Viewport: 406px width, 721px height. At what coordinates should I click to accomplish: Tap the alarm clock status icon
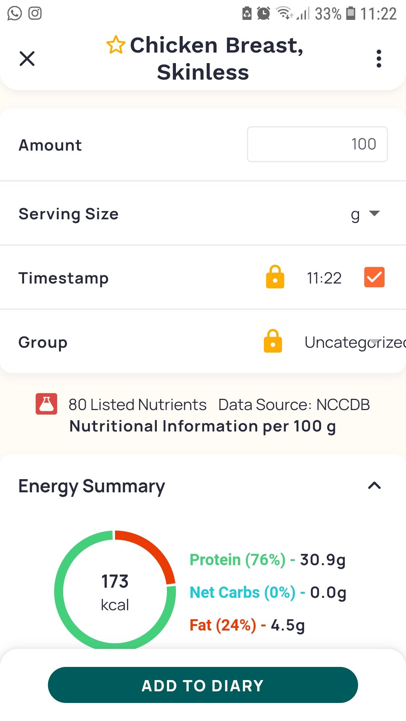coord(264,14)
